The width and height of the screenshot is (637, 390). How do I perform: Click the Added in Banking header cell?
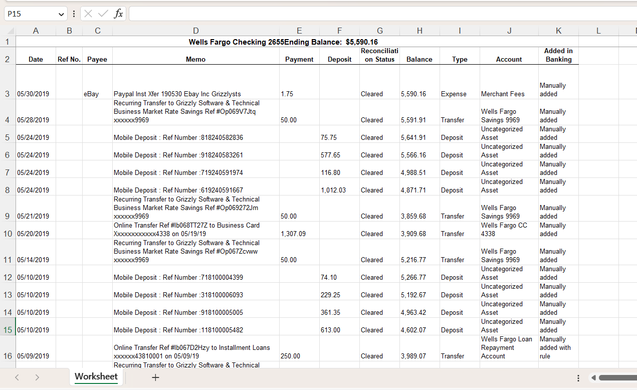pyautogui.click(x=558, y=55)
